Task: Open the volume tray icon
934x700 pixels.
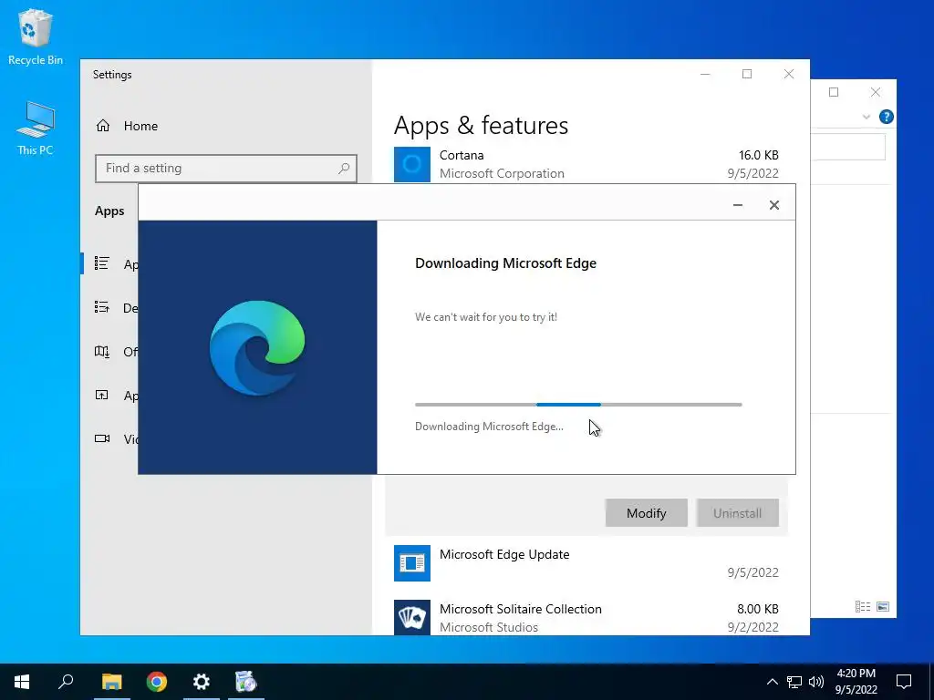Action: click(816, 682)
